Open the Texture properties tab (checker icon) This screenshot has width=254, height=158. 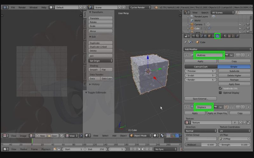[x=229, y=36]
